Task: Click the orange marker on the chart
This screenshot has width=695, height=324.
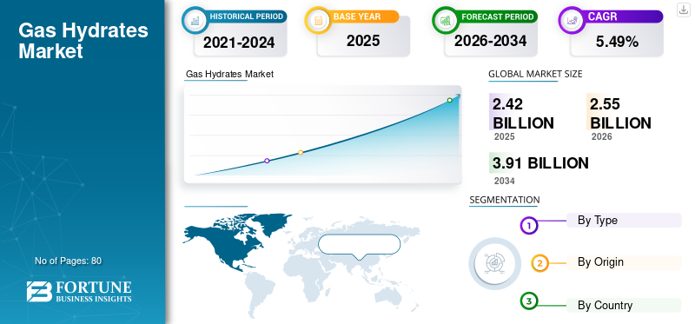Action: [301, 153]
